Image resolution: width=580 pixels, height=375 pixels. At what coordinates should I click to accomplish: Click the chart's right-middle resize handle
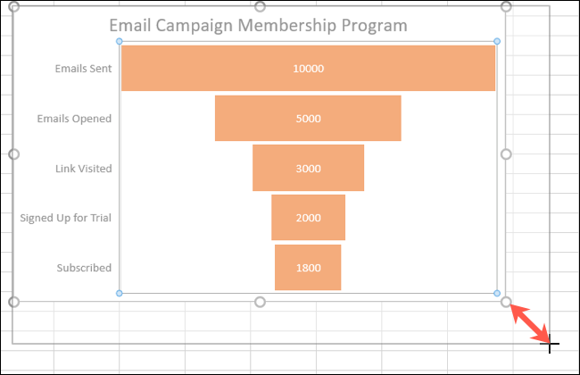(x=506, y=154)
